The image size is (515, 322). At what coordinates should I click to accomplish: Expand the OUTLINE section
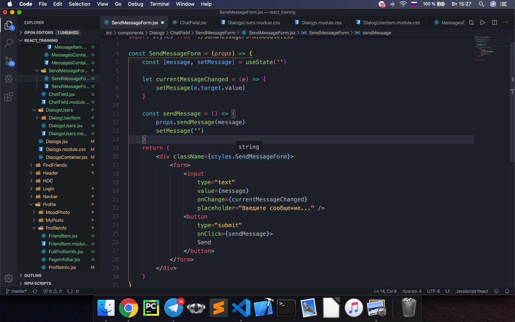coord(33,275)
